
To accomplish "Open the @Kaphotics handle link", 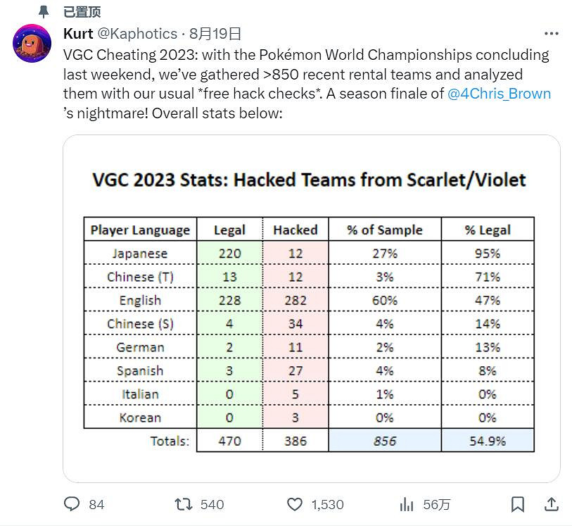I will [x=137, y=34].
